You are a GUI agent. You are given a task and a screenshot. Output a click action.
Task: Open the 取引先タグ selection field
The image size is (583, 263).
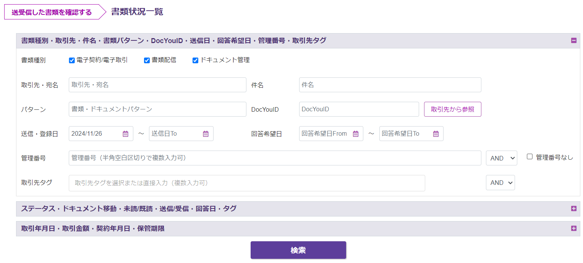pyautogui.click(x=246, y=183)
